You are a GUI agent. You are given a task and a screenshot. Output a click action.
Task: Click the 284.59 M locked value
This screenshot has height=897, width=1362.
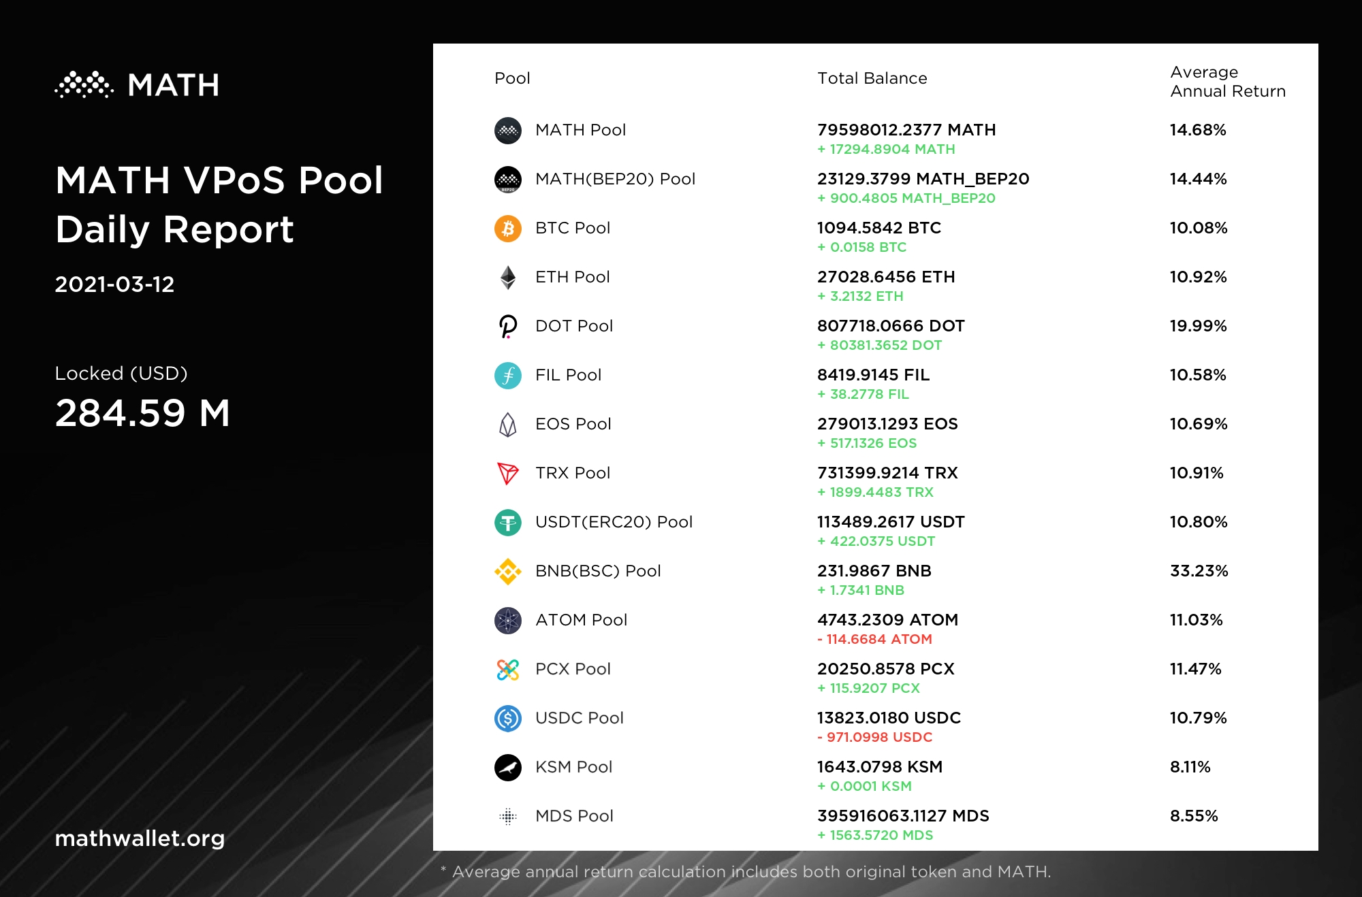tap(142, 413)
